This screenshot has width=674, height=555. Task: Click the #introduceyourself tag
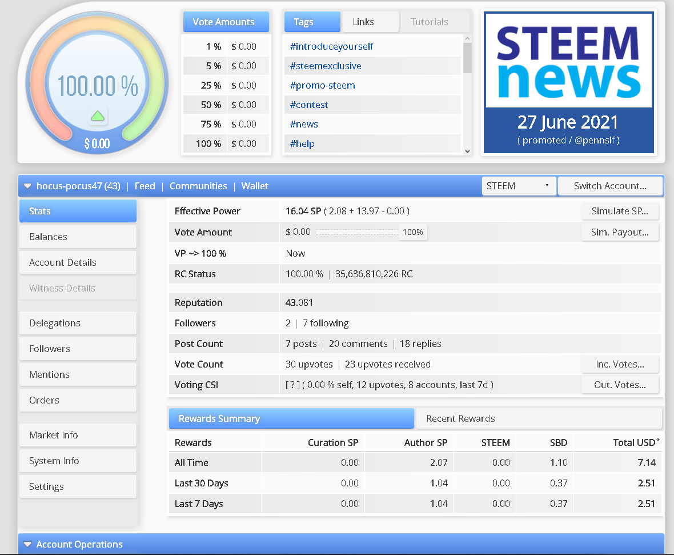pos(331,46)
